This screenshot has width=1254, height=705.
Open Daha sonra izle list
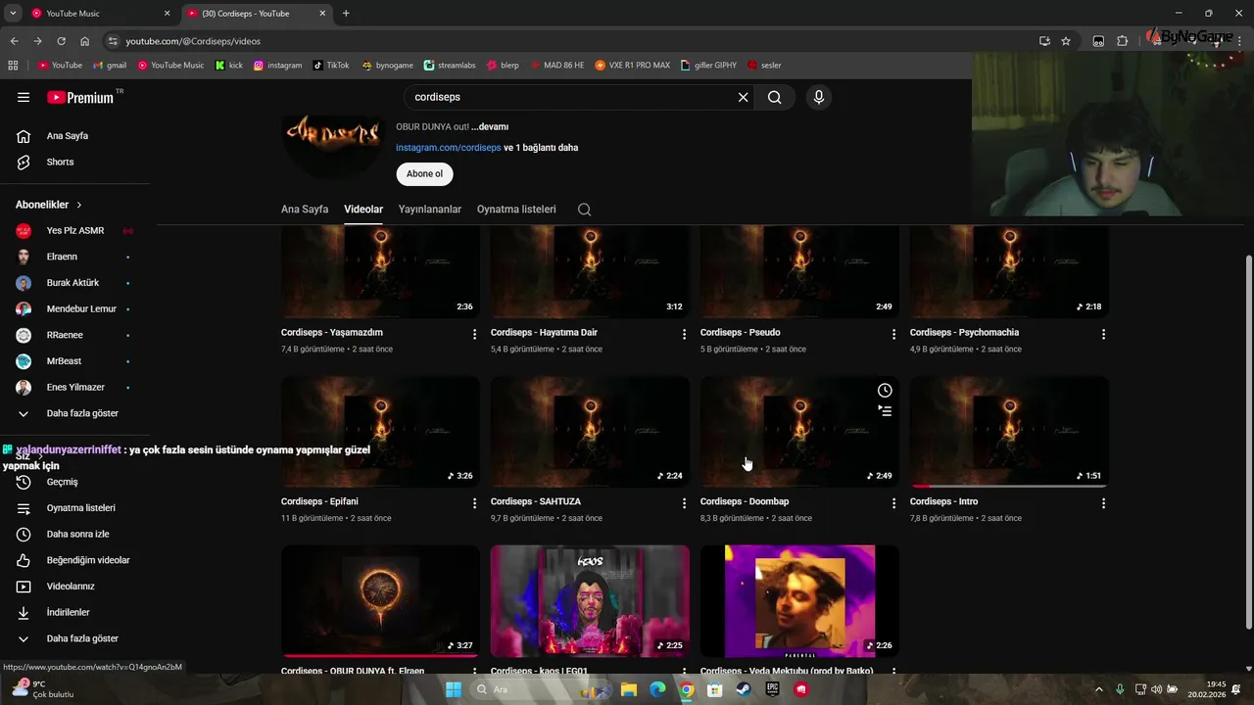pyautogui.click(x=75, y=534)
